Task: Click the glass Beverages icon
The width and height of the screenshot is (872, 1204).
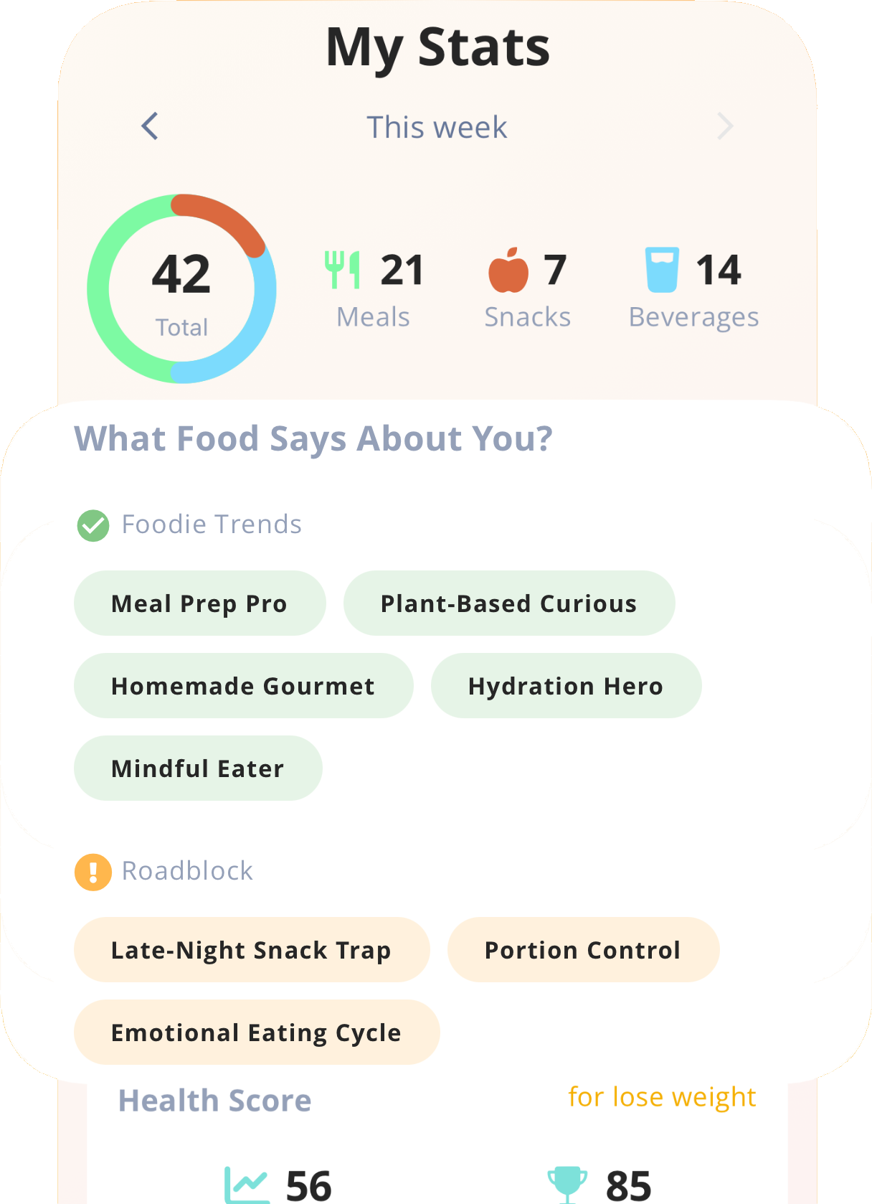Action: click(662, 270)
